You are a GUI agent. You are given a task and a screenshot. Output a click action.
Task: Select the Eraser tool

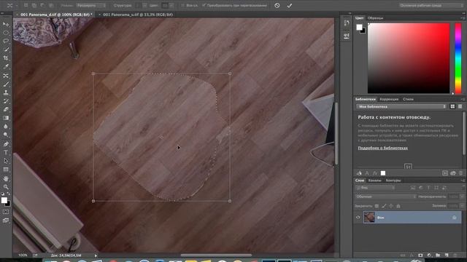click(x=6, y=109)
